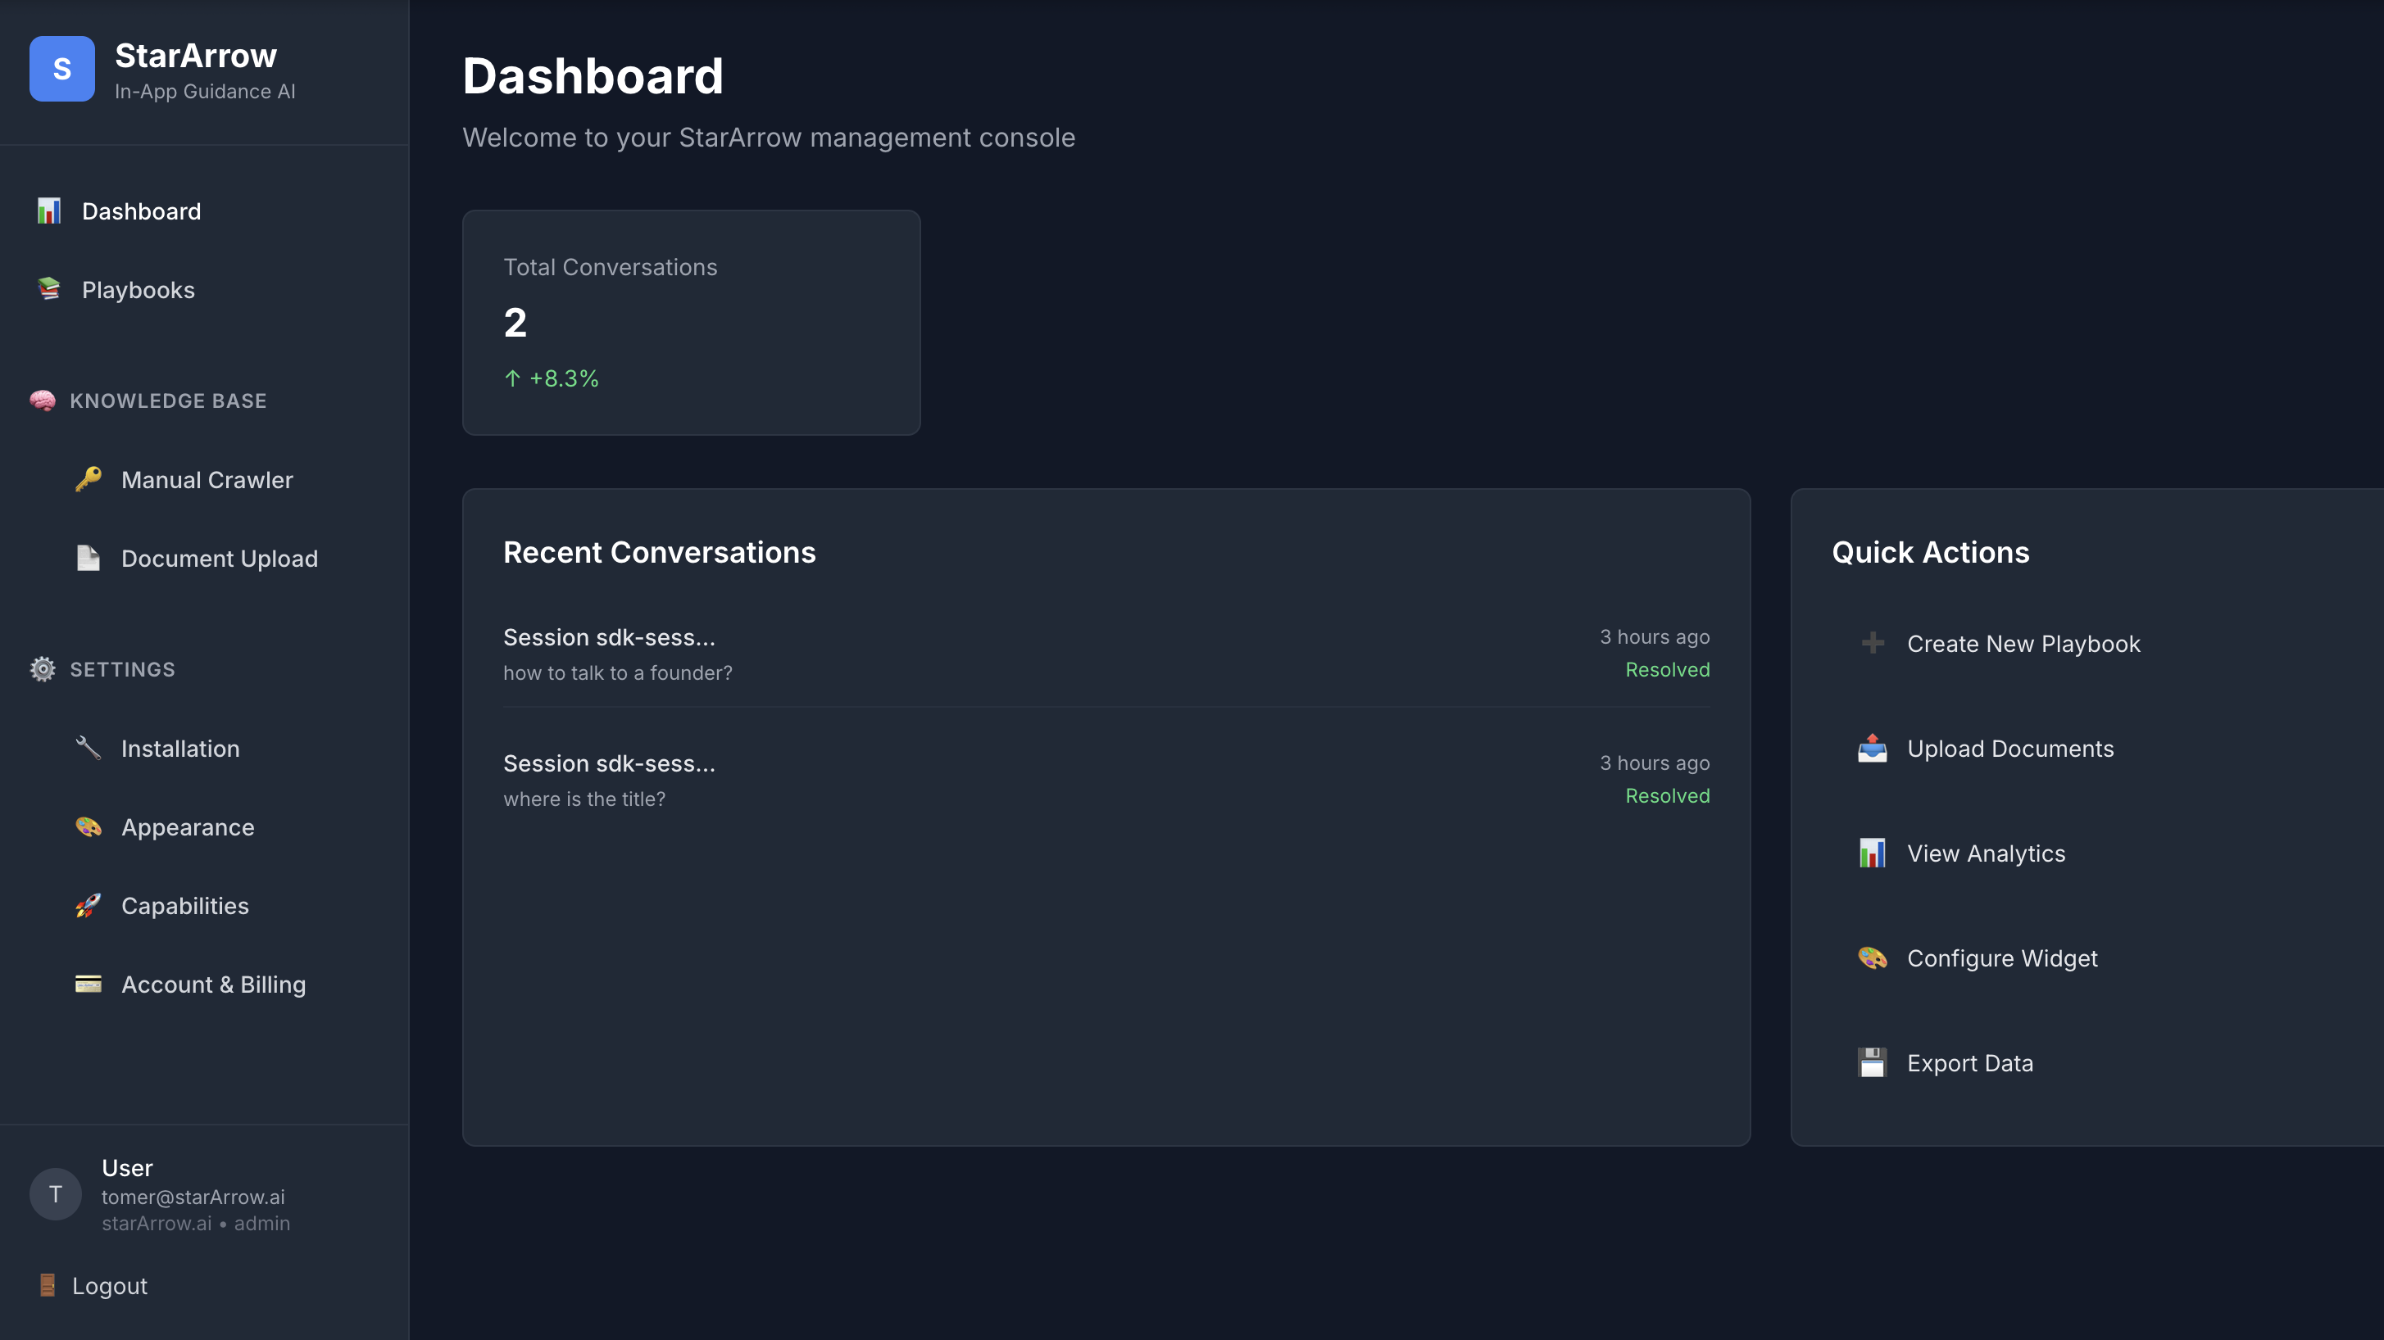Open the Configure Widget quick action

coord(2002,958)
